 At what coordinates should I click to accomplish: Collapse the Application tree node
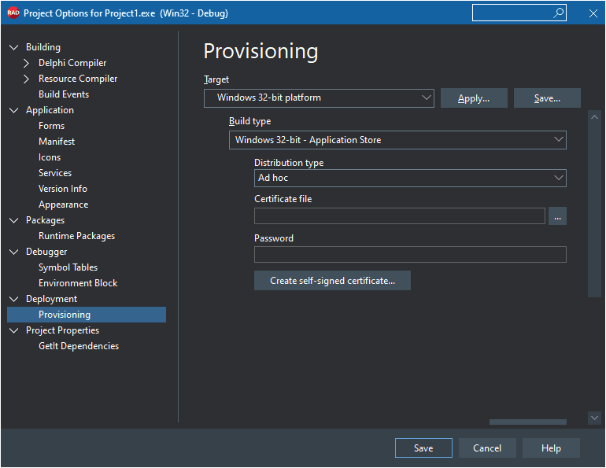click(x=14, y=110)
